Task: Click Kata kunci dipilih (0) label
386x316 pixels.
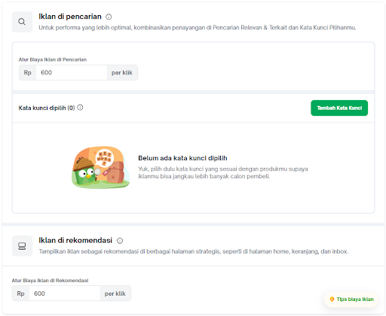Action: pyautogui.click(x=47, y=108)
